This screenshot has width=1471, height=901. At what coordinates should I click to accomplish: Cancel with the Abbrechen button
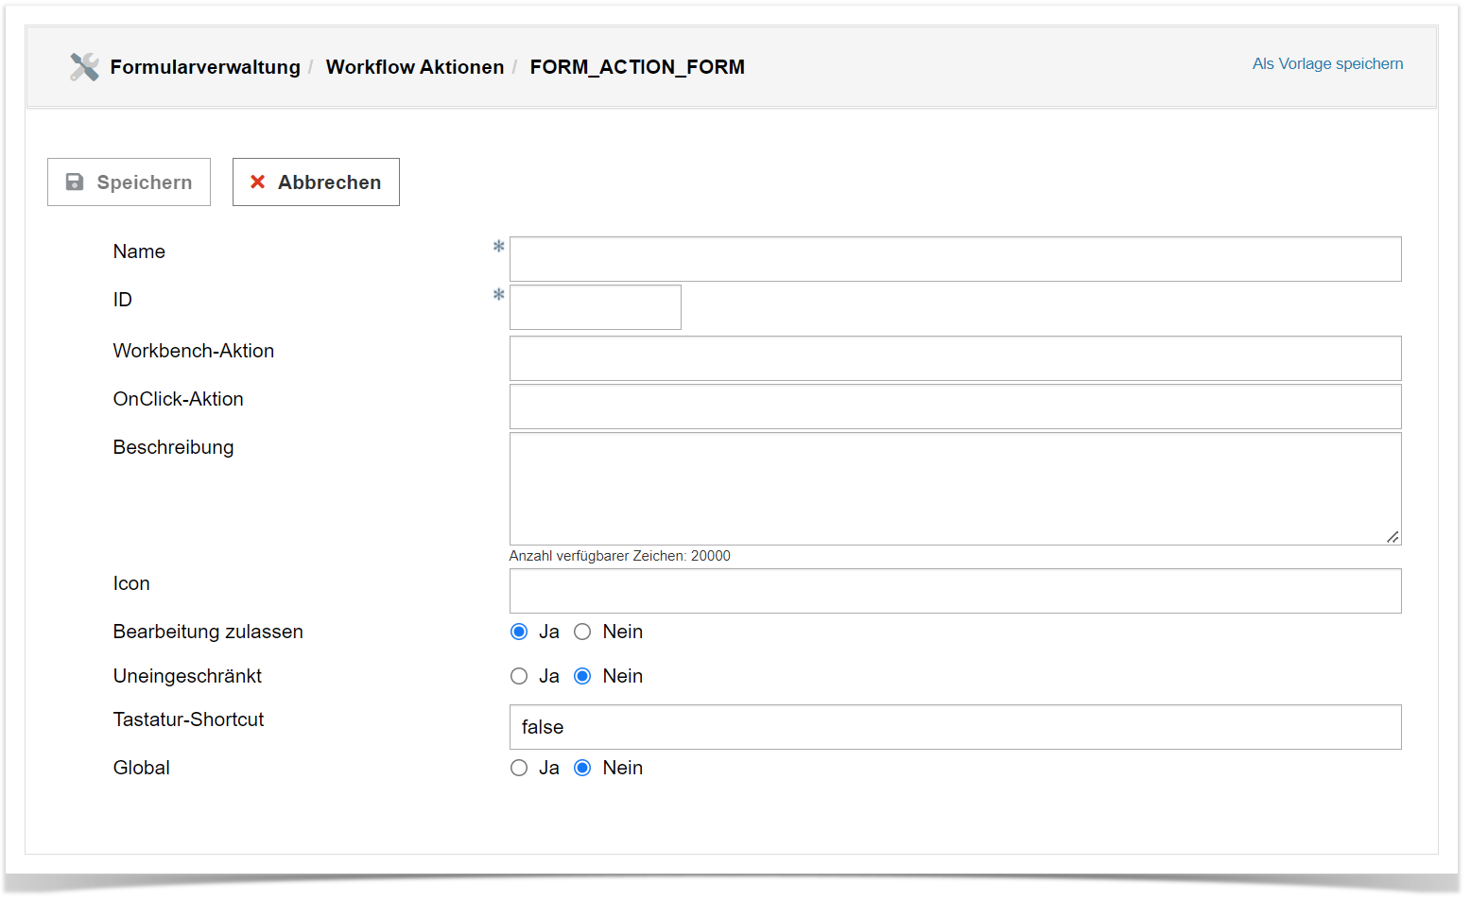316,182
